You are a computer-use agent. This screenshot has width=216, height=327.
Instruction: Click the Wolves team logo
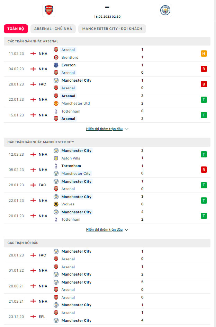(x=56, y=204)
